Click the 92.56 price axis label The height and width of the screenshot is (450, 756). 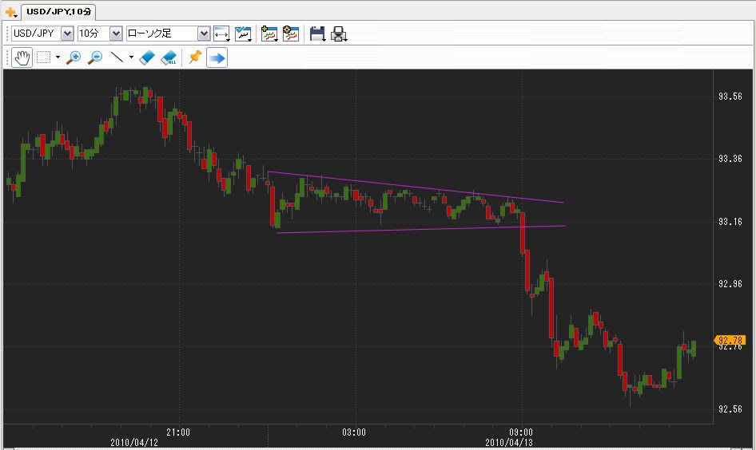click(x=730, y=409)
